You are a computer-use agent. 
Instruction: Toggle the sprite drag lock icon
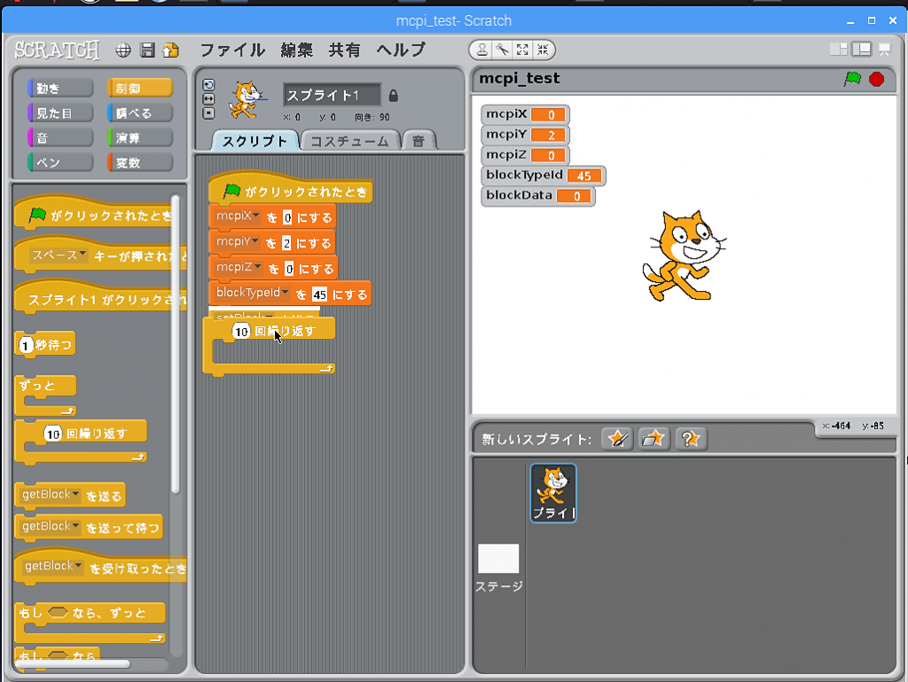tap(393, 95)
